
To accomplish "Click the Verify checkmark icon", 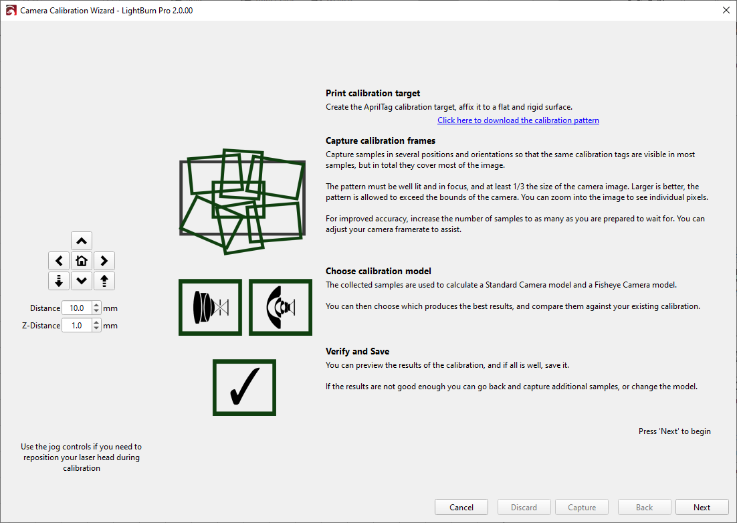I will coord(244,387).
